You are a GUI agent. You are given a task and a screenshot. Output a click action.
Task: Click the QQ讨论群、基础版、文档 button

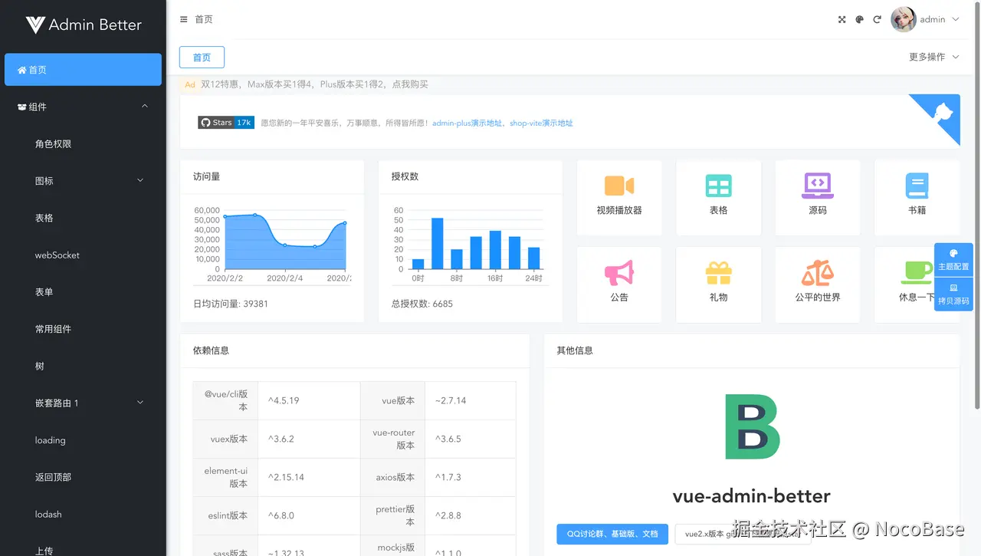[612, 534]
